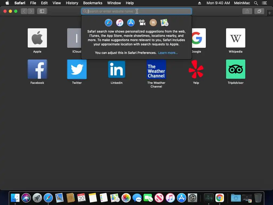Image resolution: width=273 pixels, height=205 pixels.
Task: Go back with the back arrow button
Action: [x=24, y=11]
